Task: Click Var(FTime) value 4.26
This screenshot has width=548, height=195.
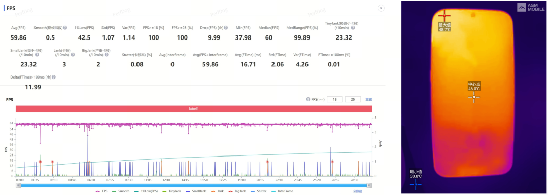Action: [301, 64]
